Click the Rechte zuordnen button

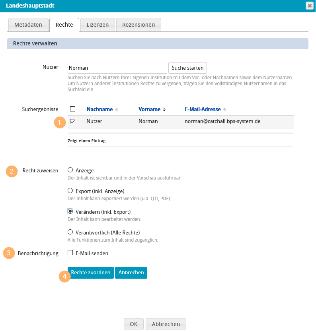(x=91, y=273)
